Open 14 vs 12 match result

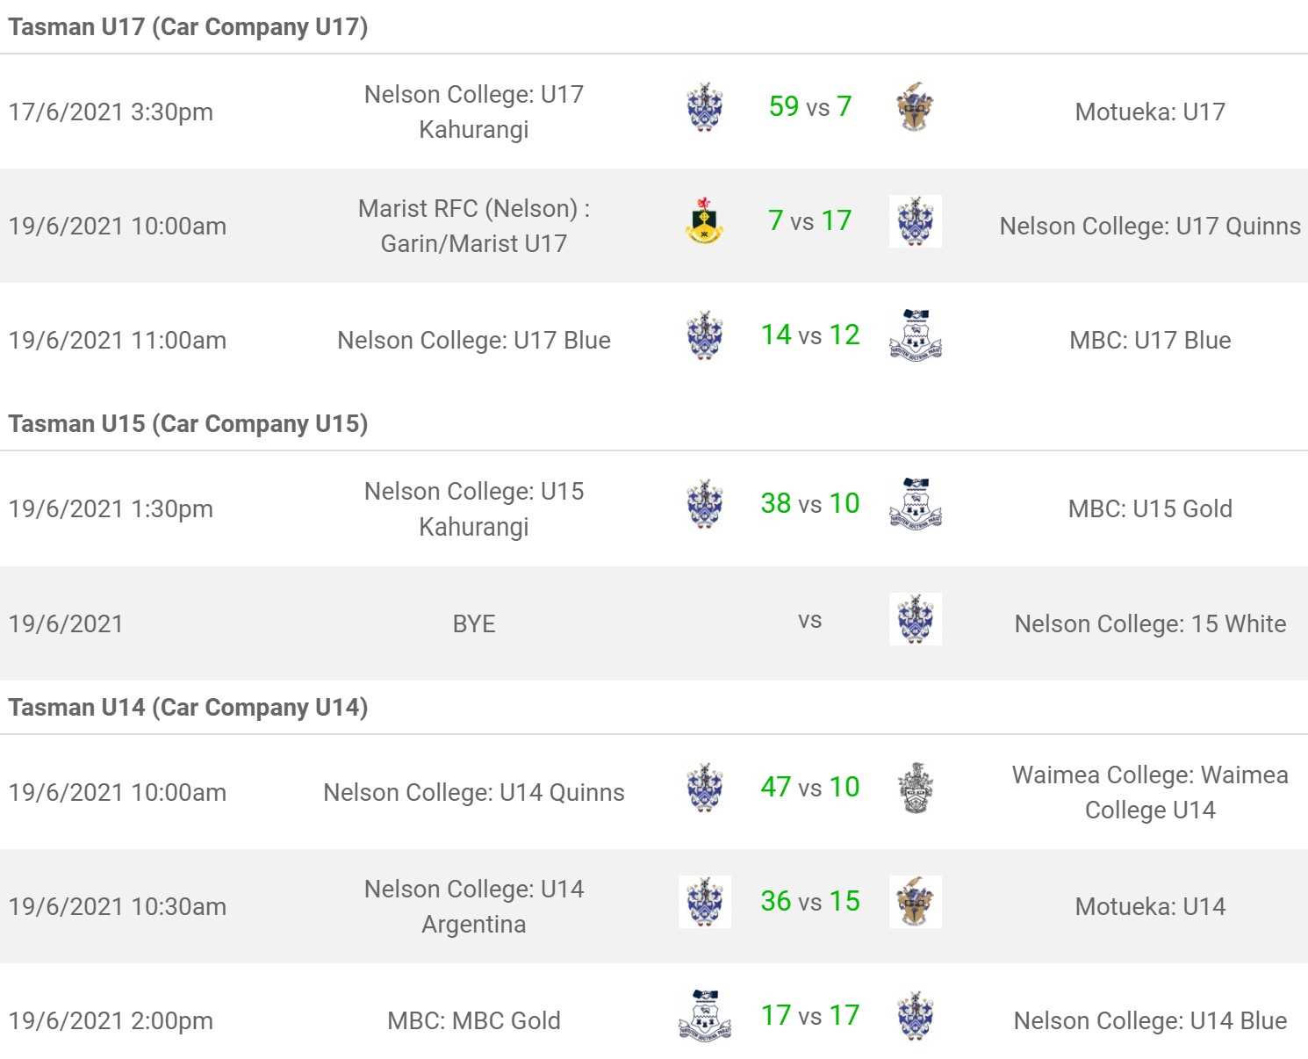(x=809, y=335)
